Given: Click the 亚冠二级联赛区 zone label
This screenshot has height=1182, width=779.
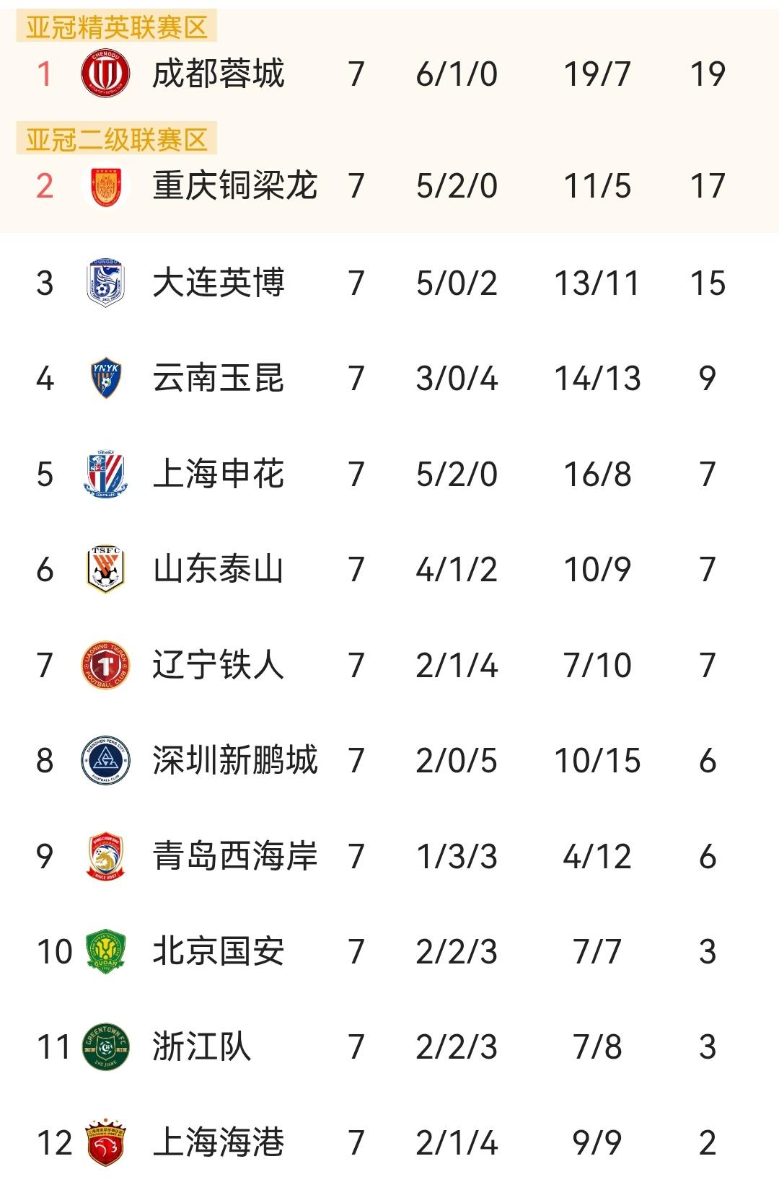Looking at the screenshot, I should [x=117, y=139].
